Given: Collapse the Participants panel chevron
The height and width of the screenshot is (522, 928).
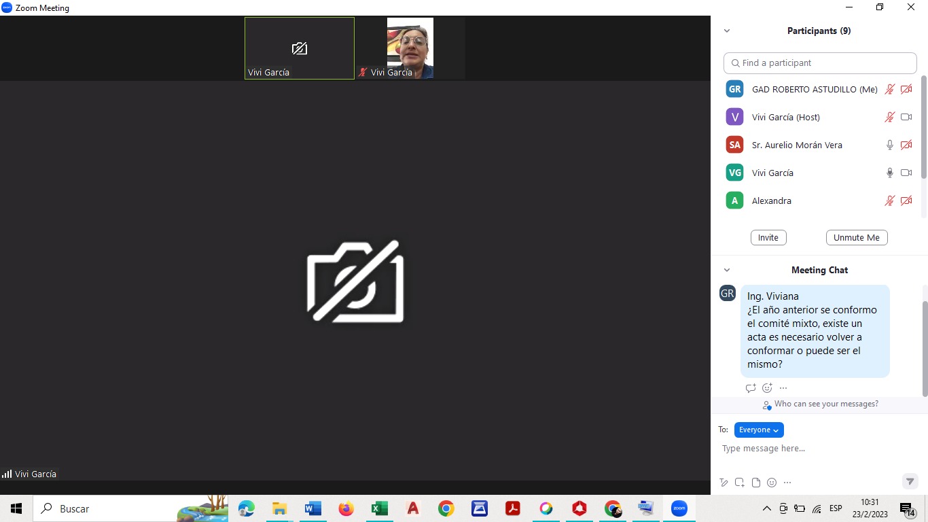Looking at the screenshot, I should 727,31.
